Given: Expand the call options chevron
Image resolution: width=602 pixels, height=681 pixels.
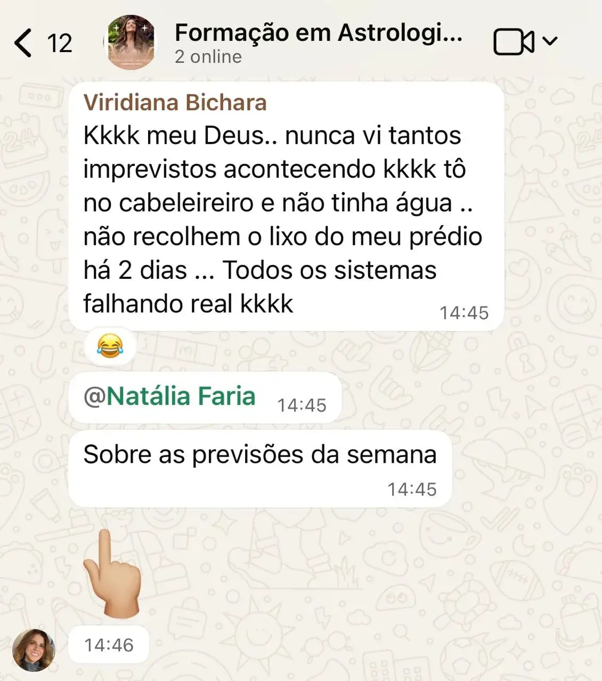Looking at the screenshot, I should point(549,41).
